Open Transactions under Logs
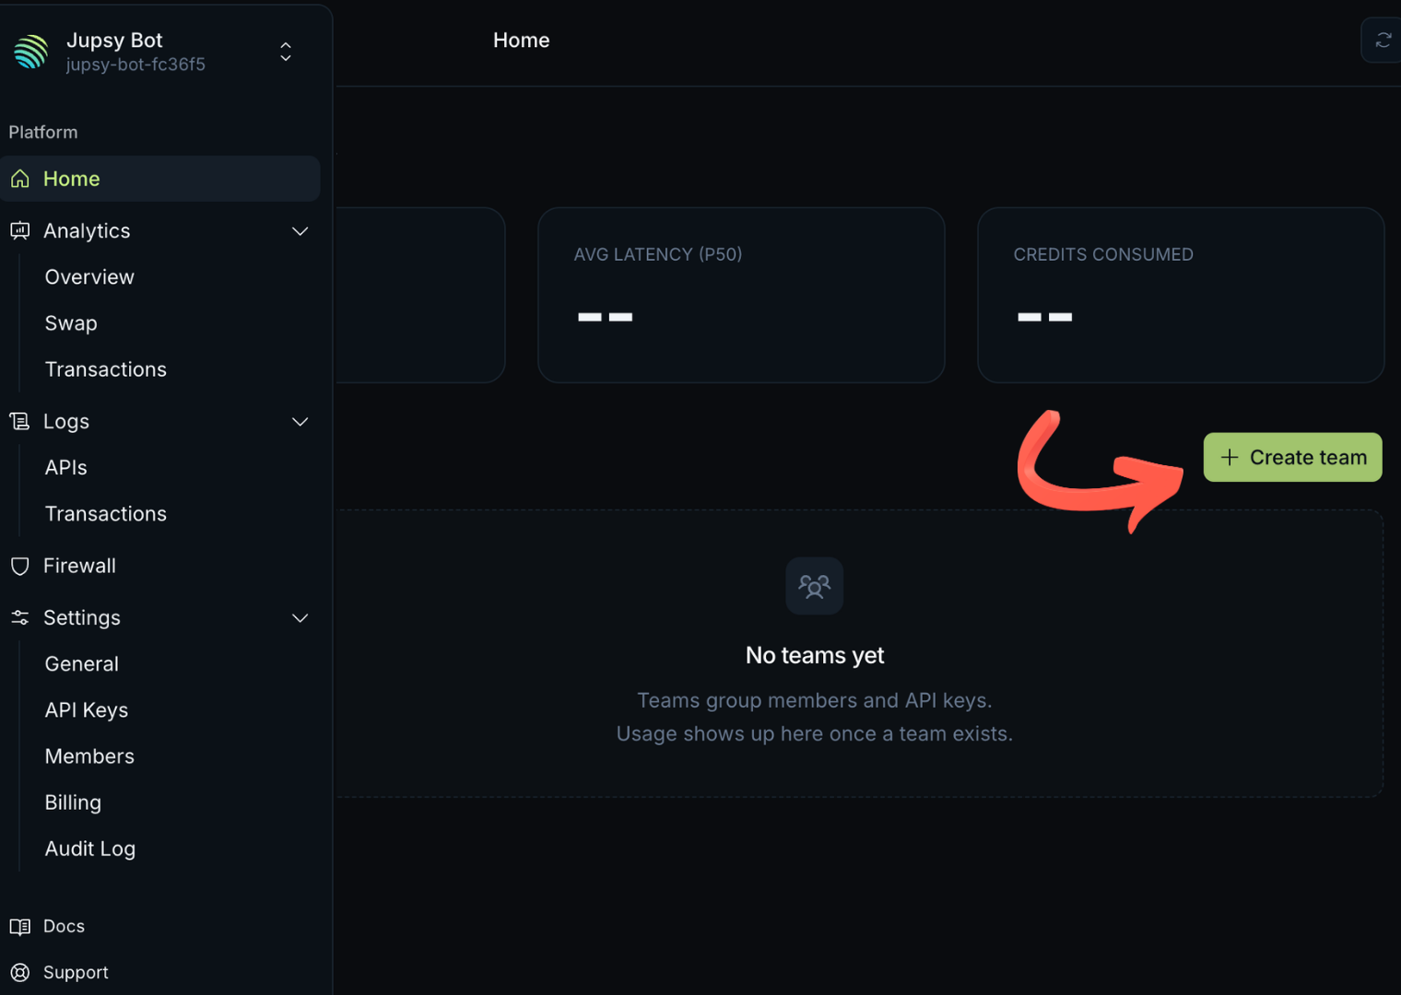This screenshot has height=995, width=1401. pyautogui.click(x=106, y=514)
